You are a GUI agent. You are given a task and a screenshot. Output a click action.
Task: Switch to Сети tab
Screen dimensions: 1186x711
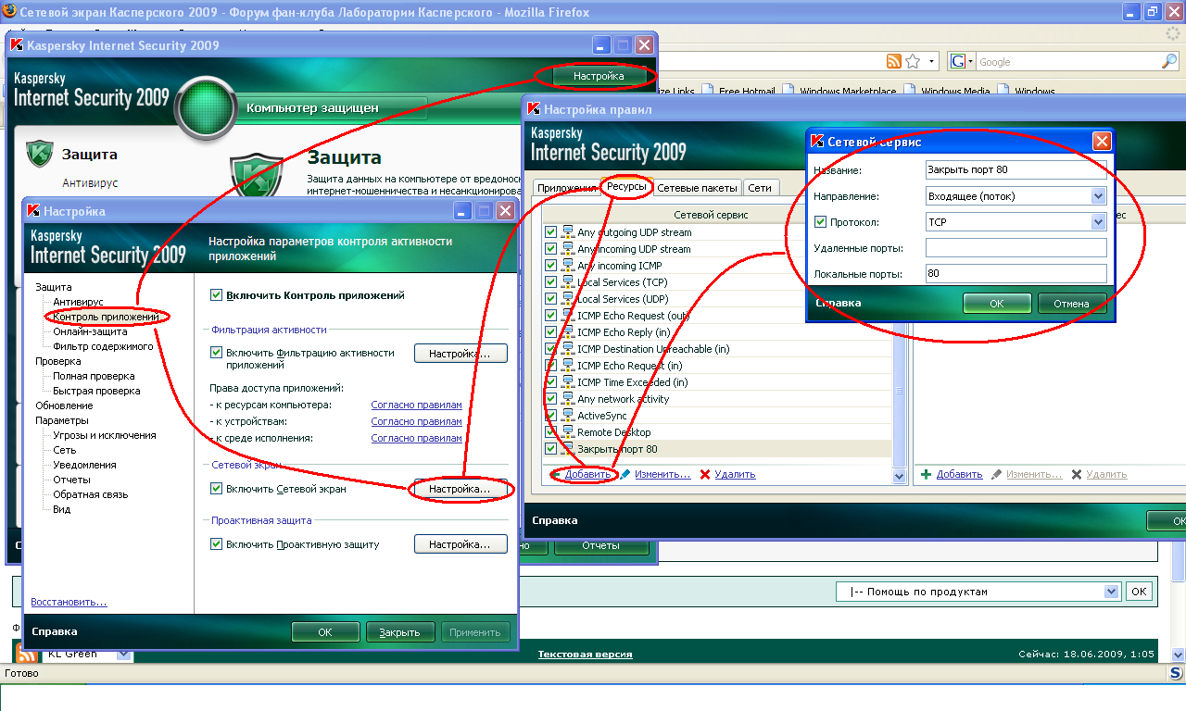click(x=760, y=187)
